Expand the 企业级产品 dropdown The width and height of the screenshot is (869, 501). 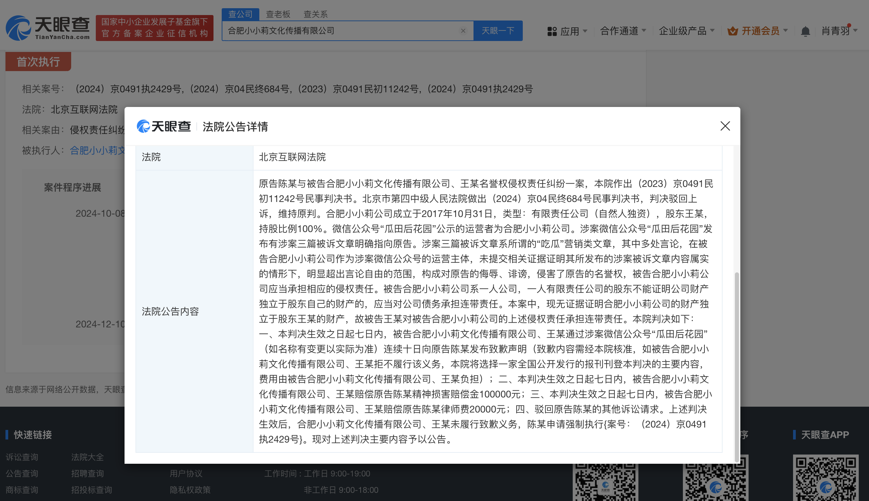(x=686, y=31)
